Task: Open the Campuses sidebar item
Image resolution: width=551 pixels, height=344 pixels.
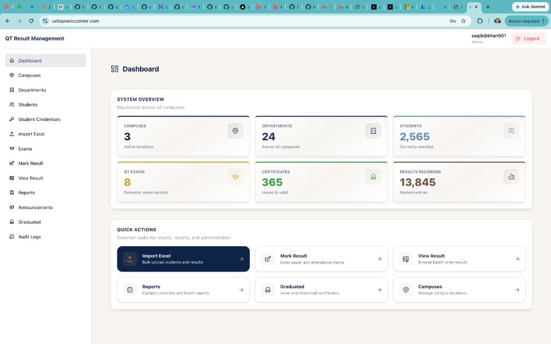Action: (46, 75)
